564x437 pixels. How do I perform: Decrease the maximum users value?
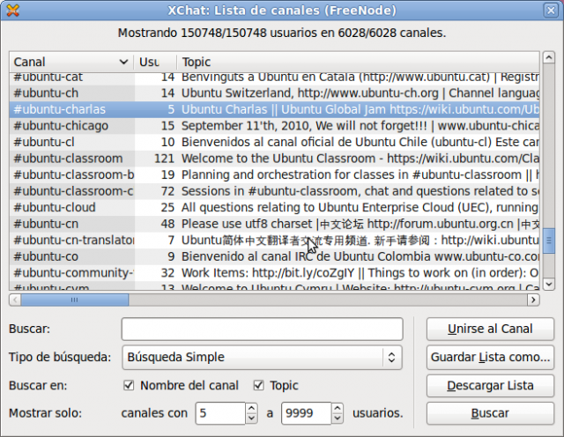tap(337, 418)
